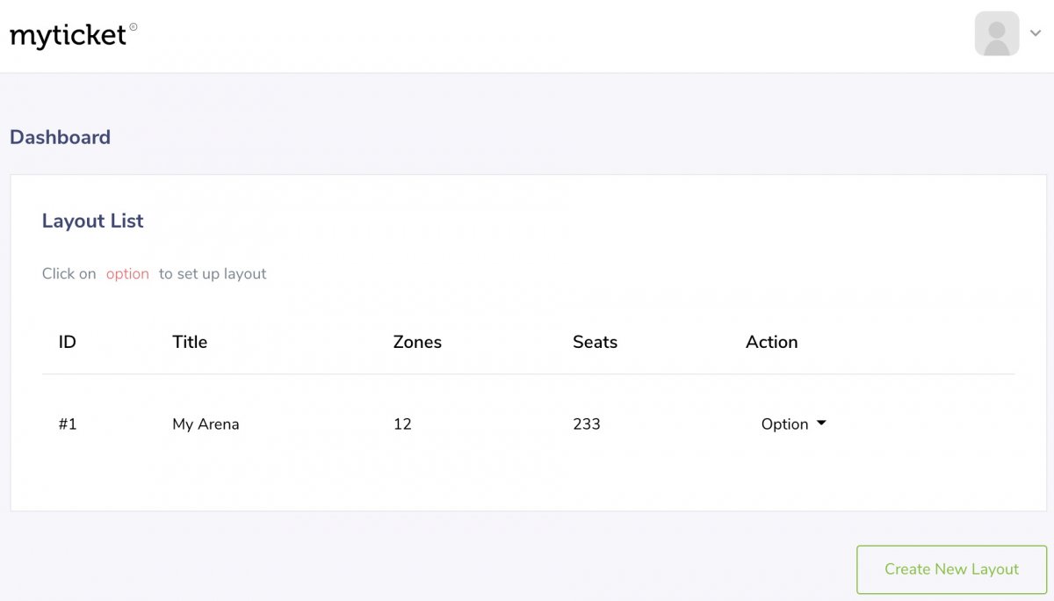Sort by the Title column header
Screen dimensions: 1054x601
tap(190, 342)
